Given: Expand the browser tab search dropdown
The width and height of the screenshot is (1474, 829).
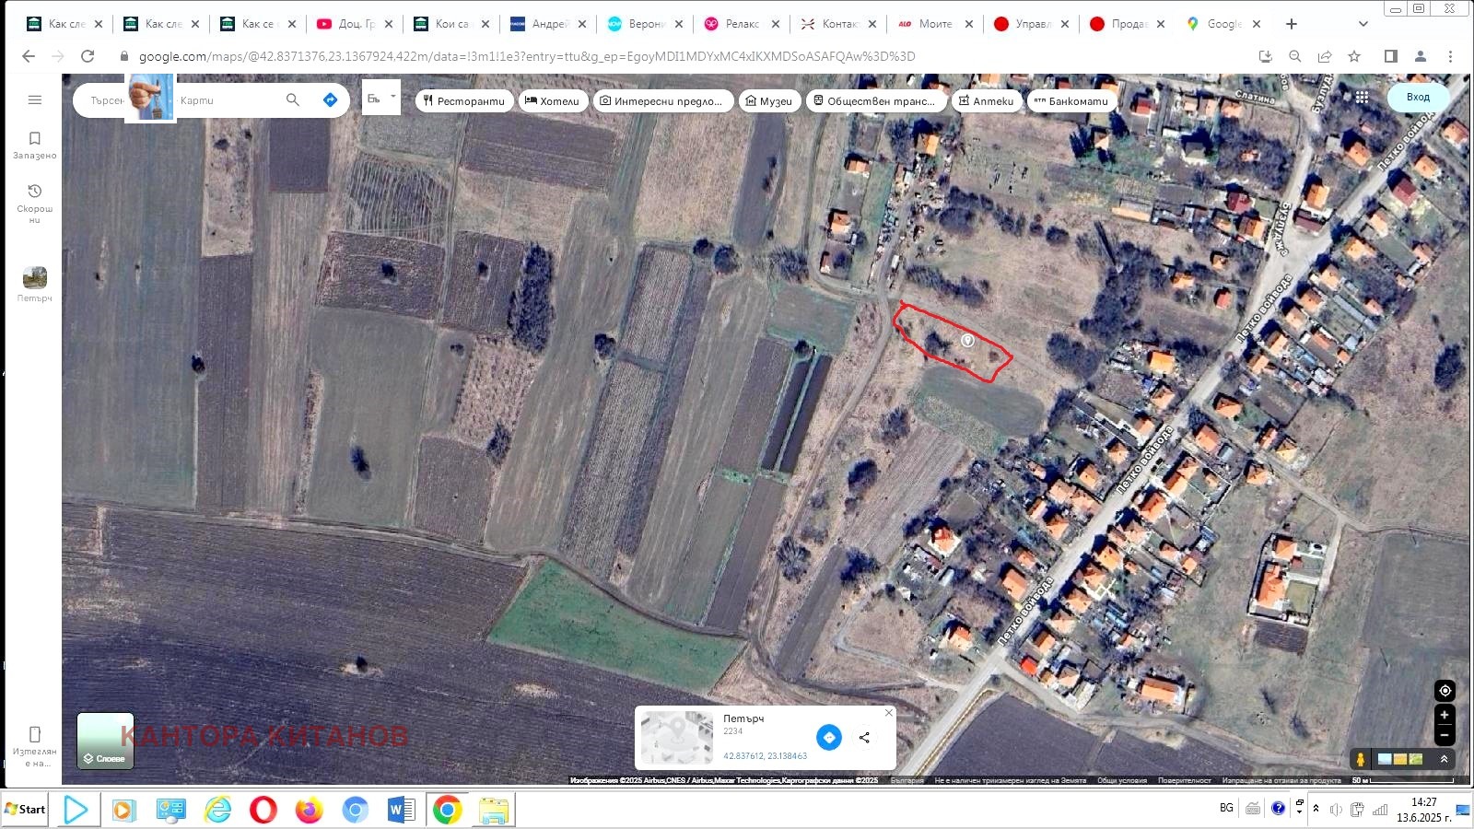Looking at the screenshot, I should tap(1363, 24).
